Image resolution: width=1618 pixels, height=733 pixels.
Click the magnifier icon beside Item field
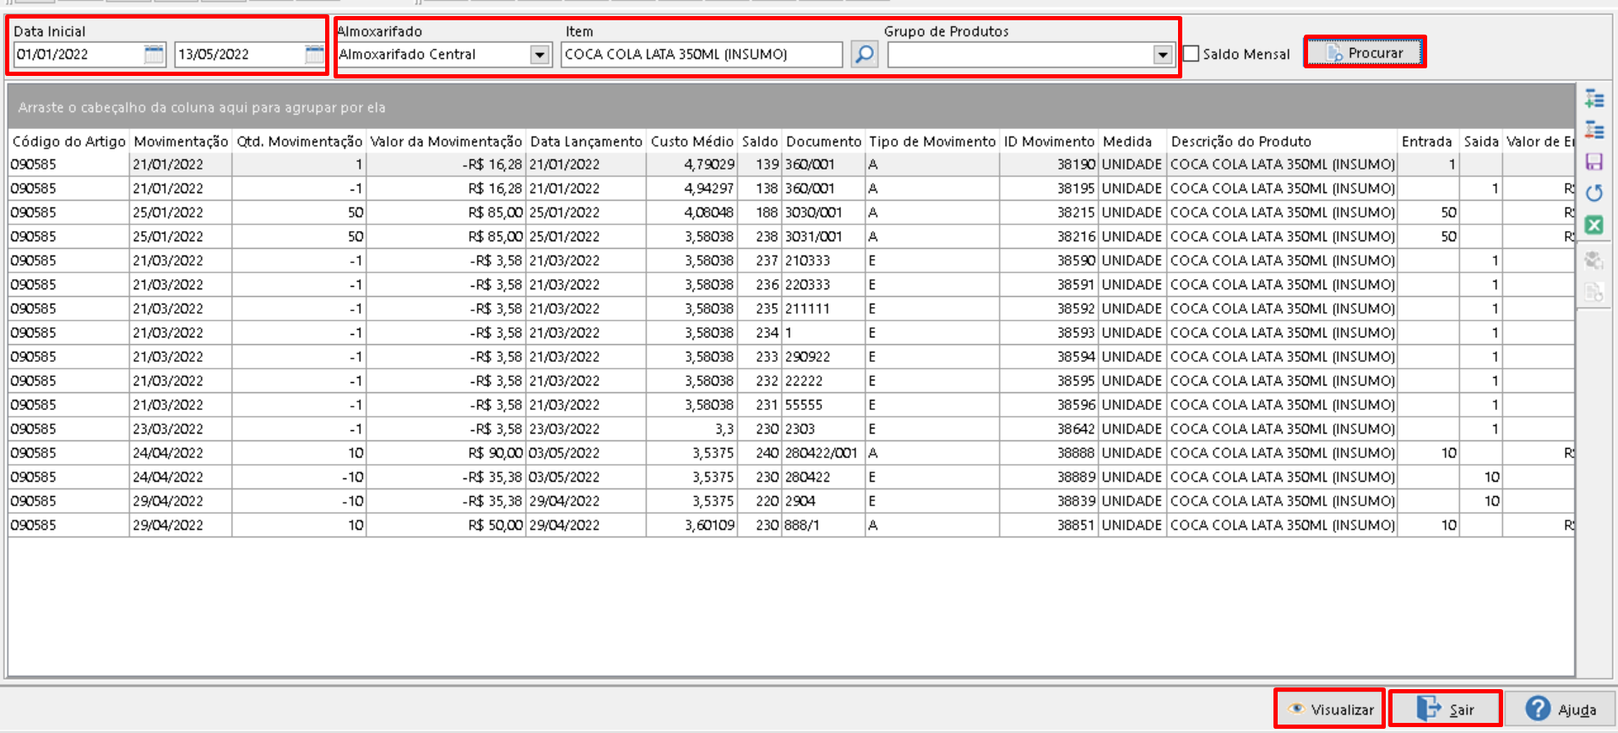864,54
